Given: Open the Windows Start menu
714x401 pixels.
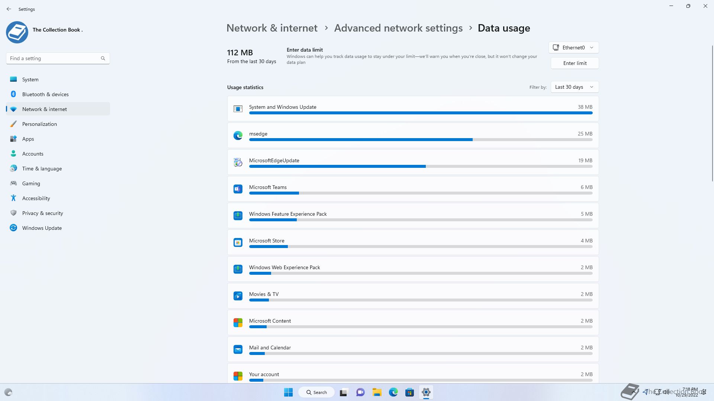Looking at the screenshot, I should (x=288, y=392).
